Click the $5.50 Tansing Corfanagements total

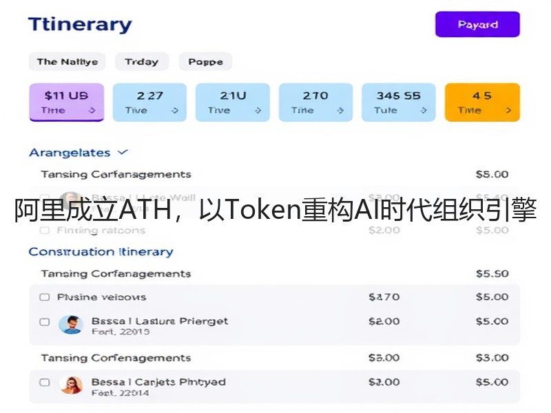click(x=492, y=273)
